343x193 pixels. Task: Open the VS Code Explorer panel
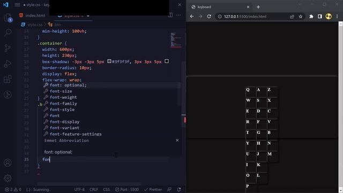(x=8, y=18)
